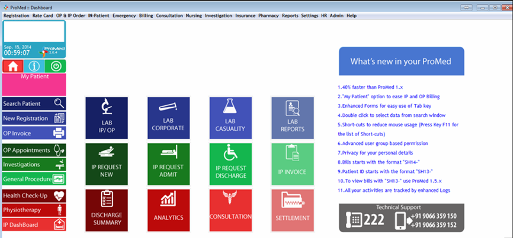Open the ANALYTICS chart tile

pos(168,210)
